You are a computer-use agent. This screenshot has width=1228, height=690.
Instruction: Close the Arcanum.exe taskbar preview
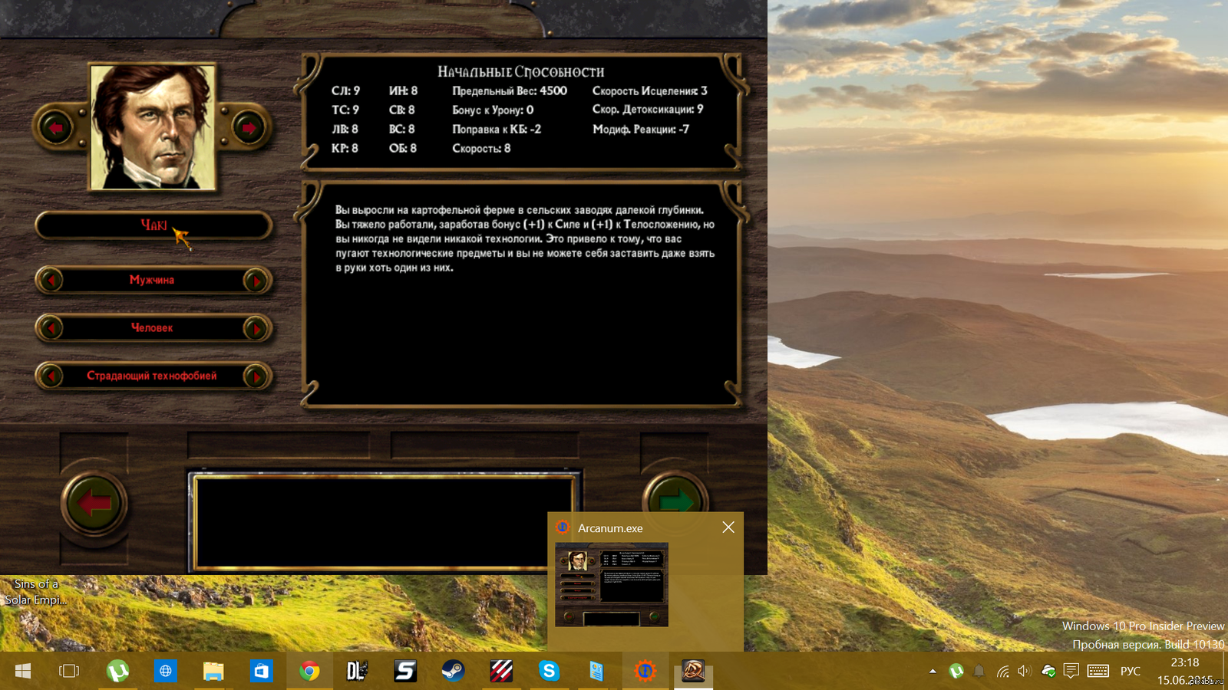728,527
